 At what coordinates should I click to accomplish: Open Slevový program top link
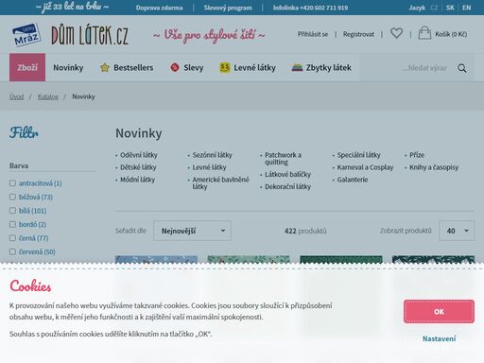pos(228,8)
